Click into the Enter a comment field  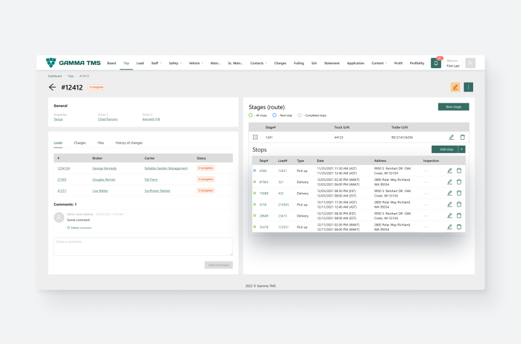(x=143, y=246)
